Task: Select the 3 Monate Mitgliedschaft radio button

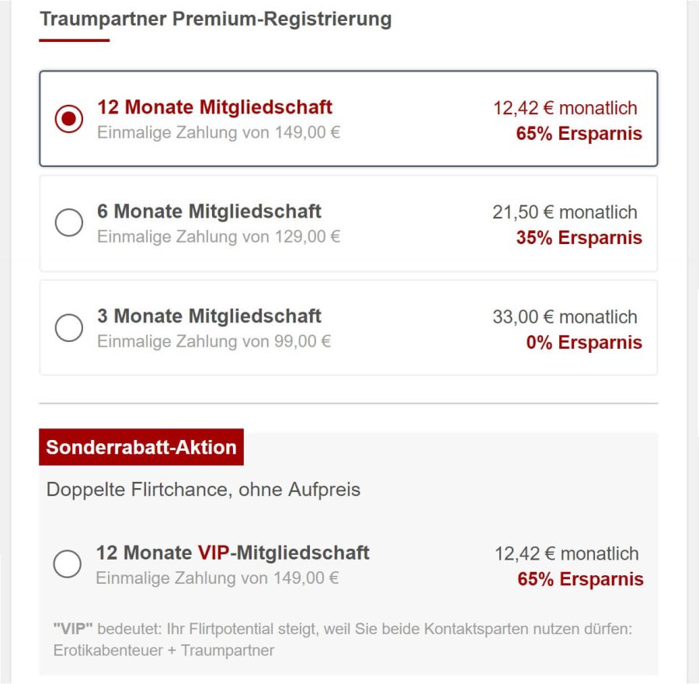Action: point(70,327)
